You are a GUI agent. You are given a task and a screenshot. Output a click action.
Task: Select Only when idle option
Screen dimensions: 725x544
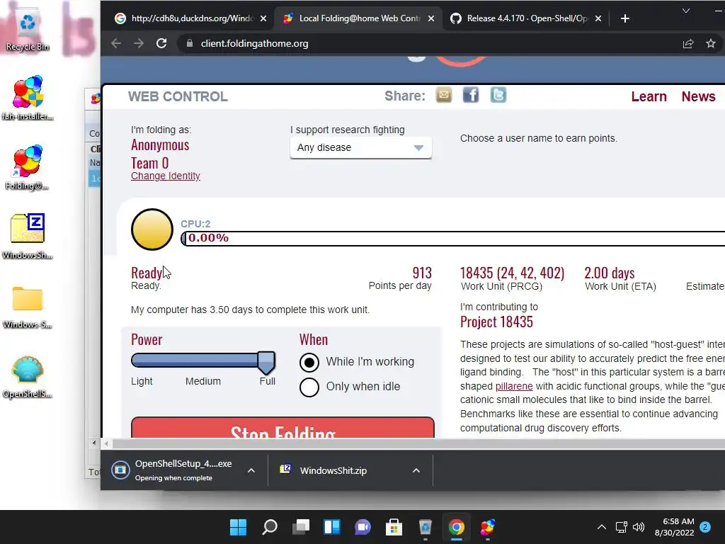tap(309, 387)
